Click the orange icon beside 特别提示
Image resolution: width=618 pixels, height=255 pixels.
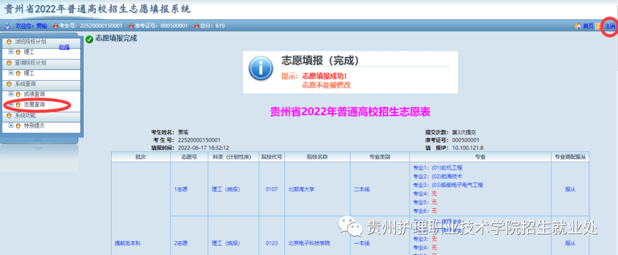tap(18, 125)
